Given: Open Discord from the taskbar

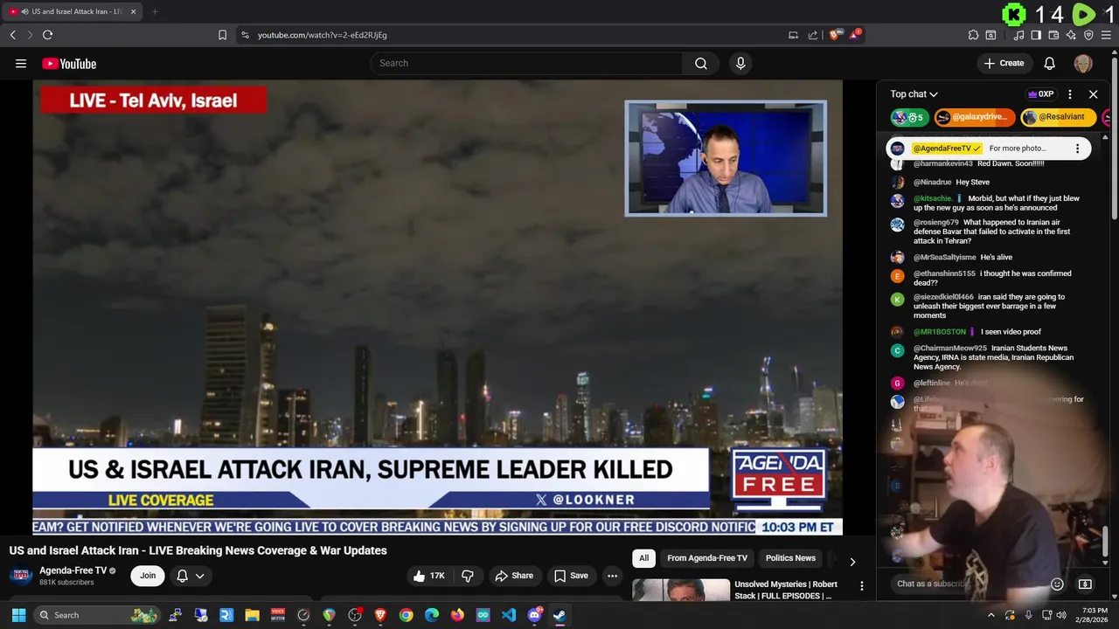Looking at the screenshot, I should [x=534, y=615].
